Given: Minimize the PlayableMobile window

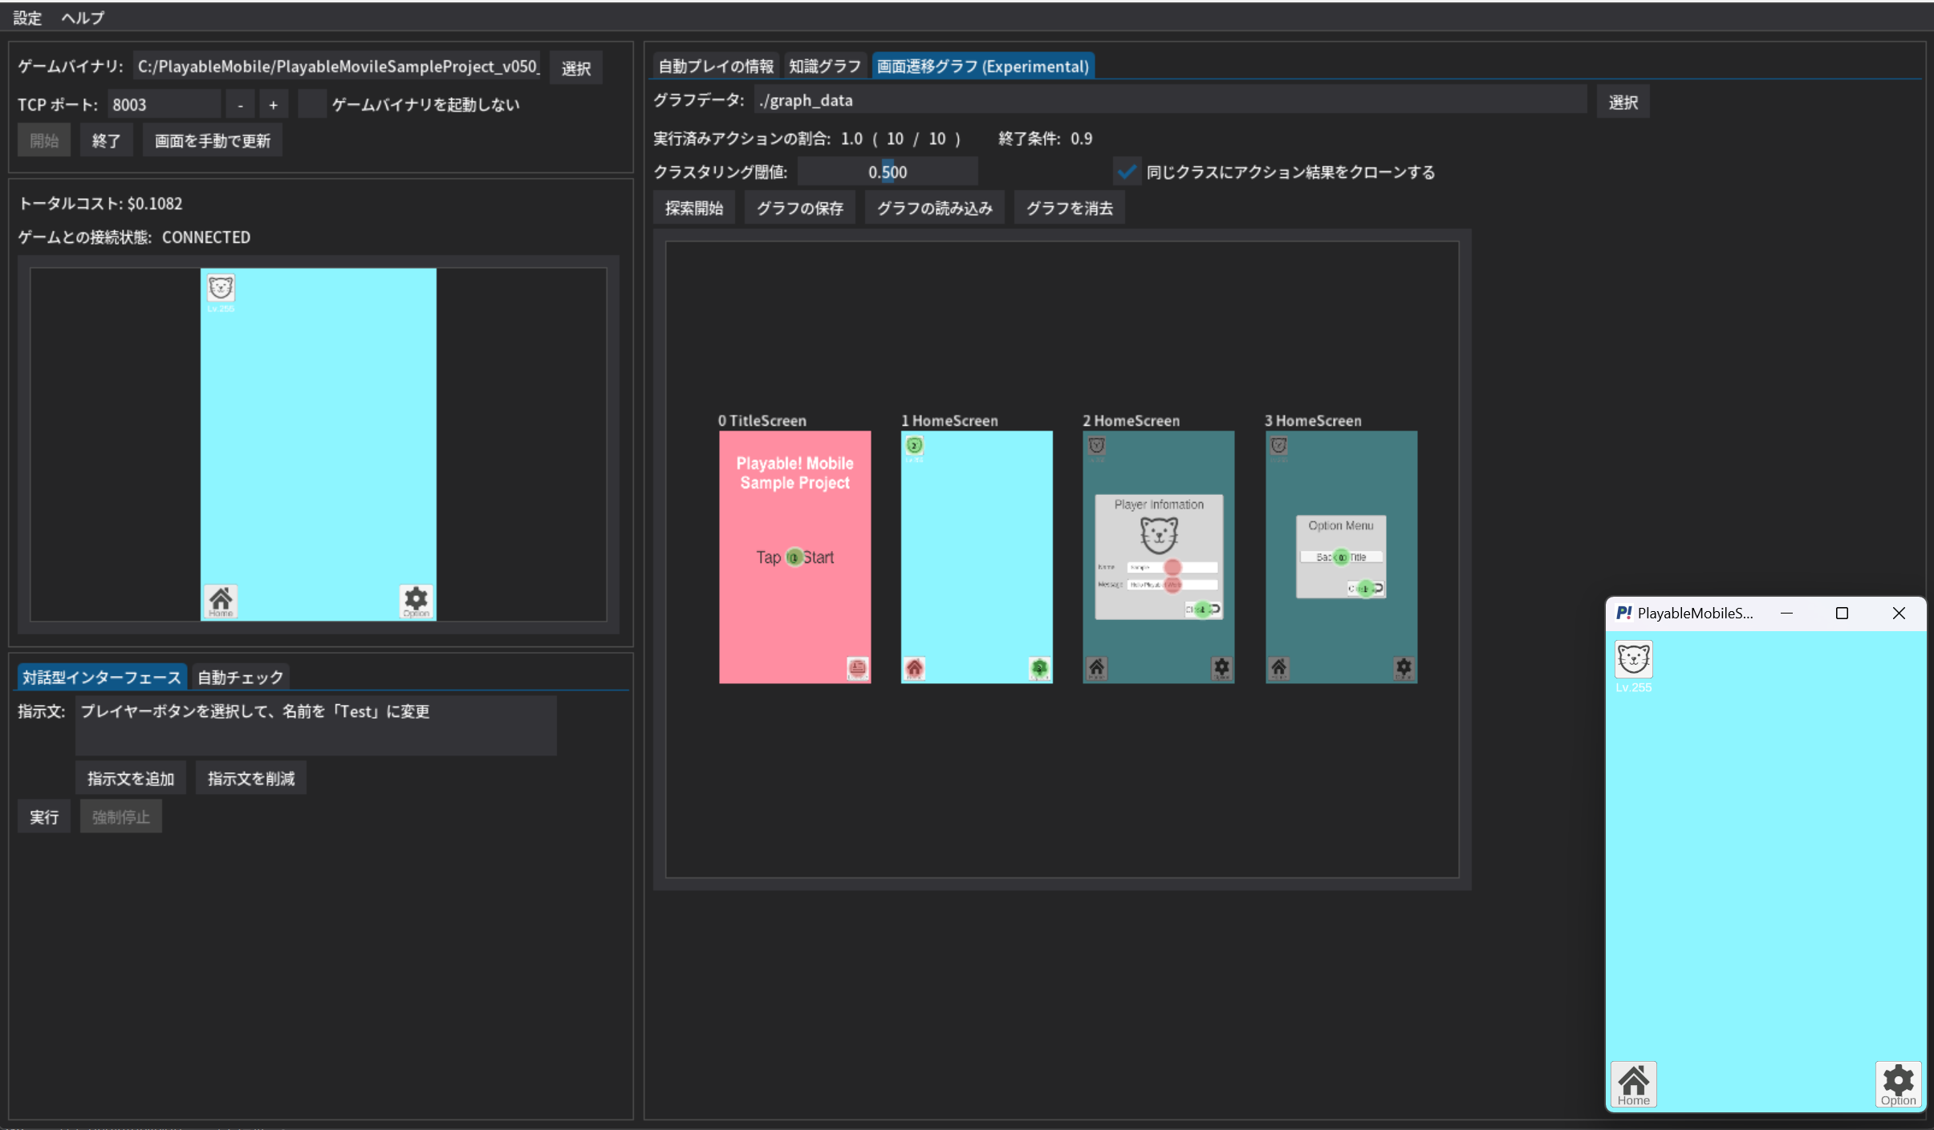Looking at the screenshot, I should point(1786,613).
